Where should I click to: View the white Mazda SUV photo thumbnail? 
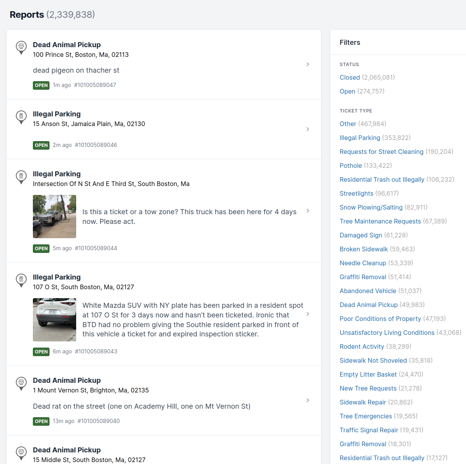(55, 320)
